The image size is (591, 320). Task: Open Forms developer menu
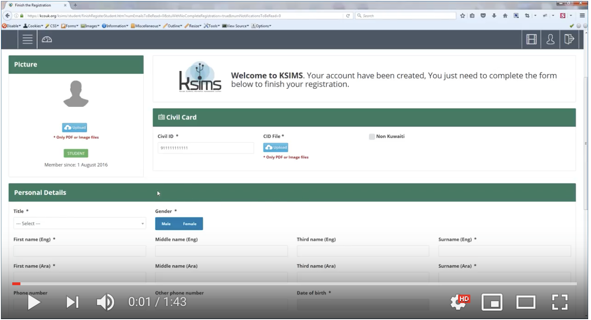(x=70, y=26)
